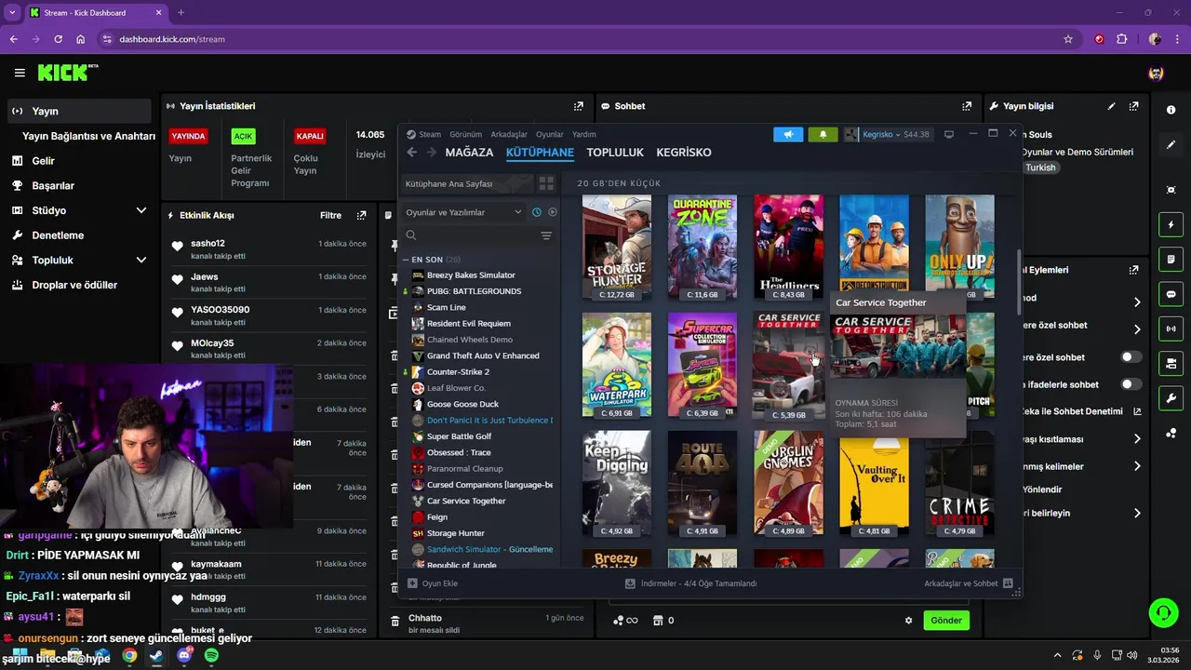The width and height of the screenshot is (1191, 670).
Task: Click the info icon in right rail
Action: click(1171, 110)
